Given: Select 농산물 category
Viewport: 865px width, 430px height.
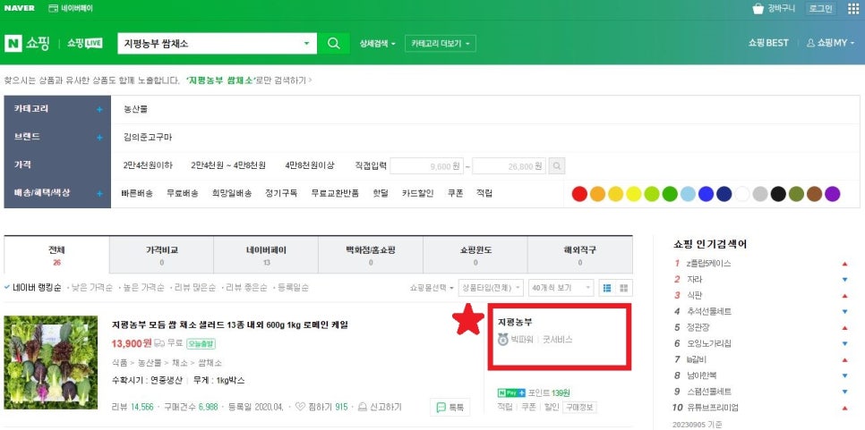Looking at the screenshot, I should pyautogui.click(x=136, y=109).
